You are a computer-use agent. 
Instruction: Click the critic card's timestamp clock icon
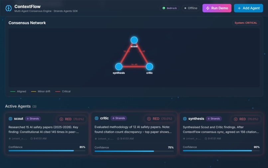118,139
